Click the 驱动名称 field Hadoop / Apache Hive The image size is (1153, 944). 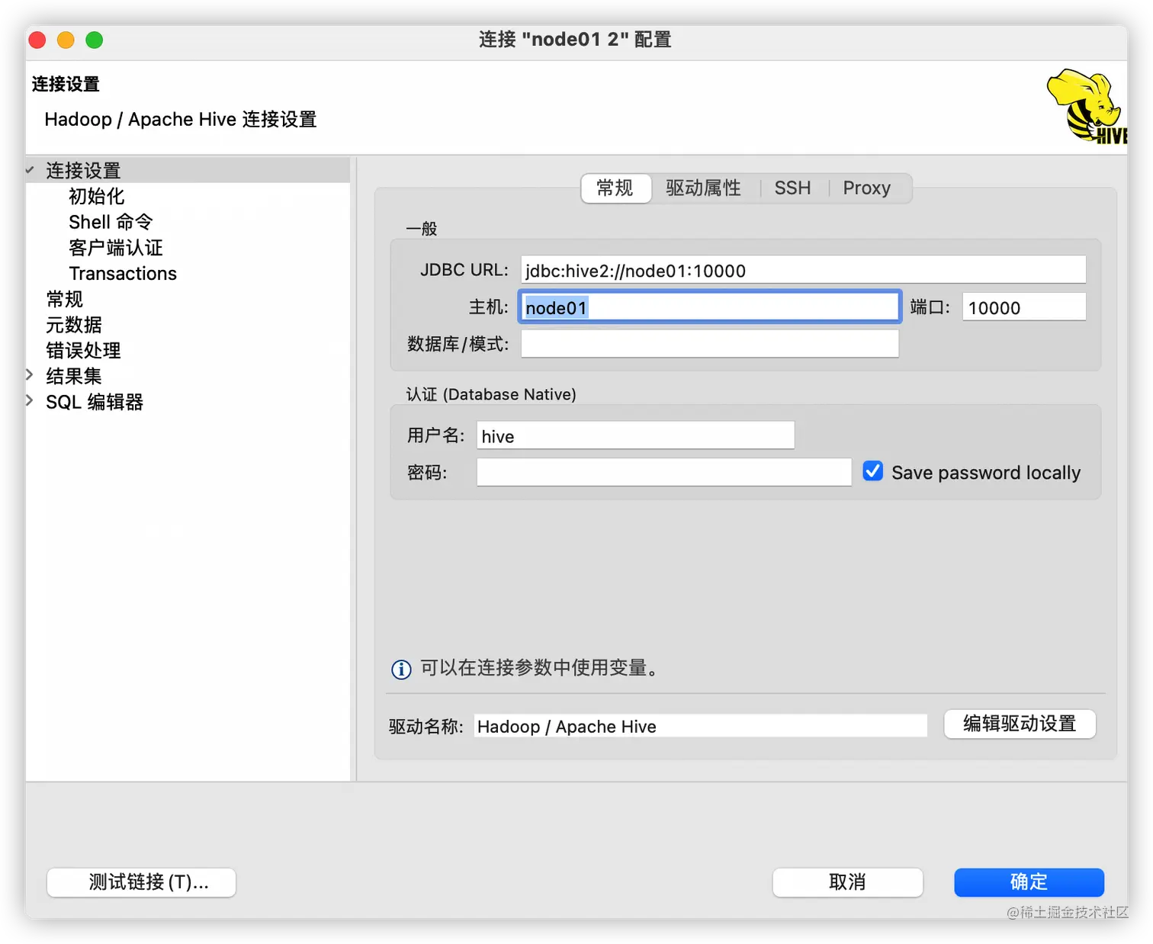[700, 726]
